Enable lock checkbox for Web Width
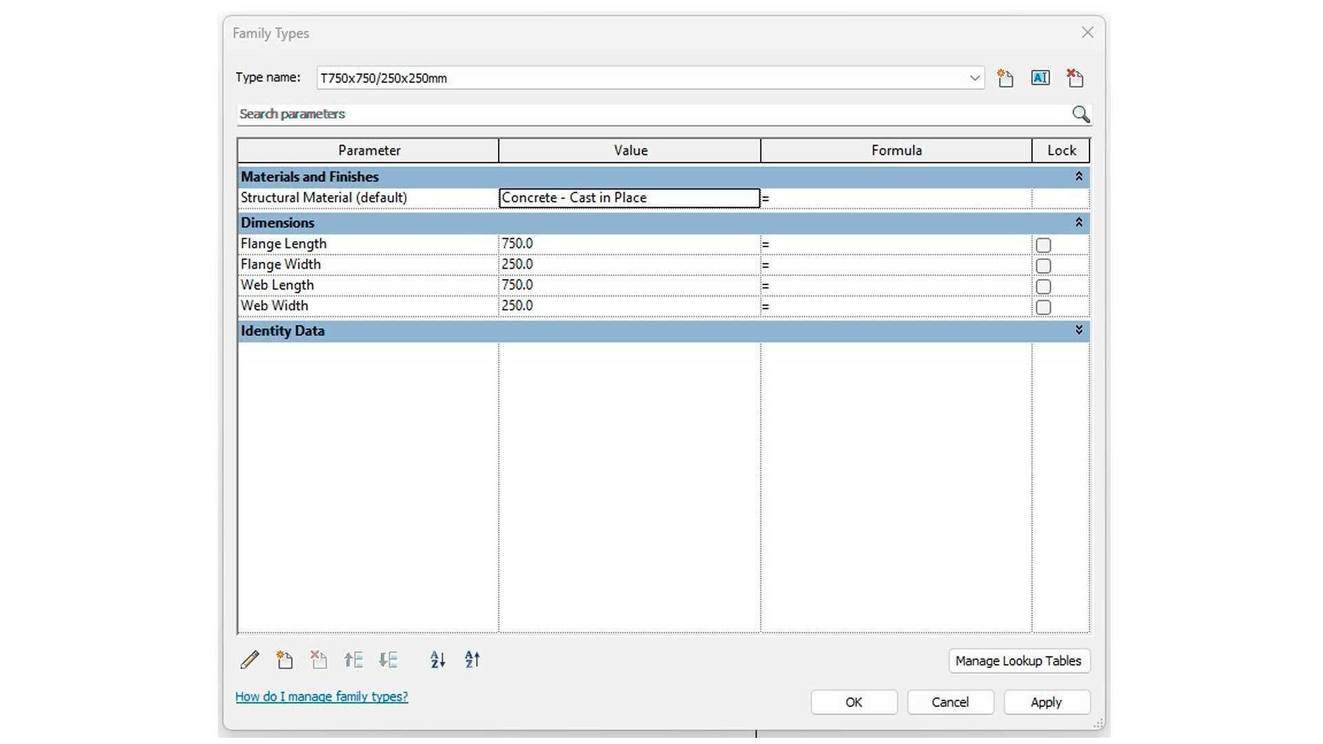 1043,307
